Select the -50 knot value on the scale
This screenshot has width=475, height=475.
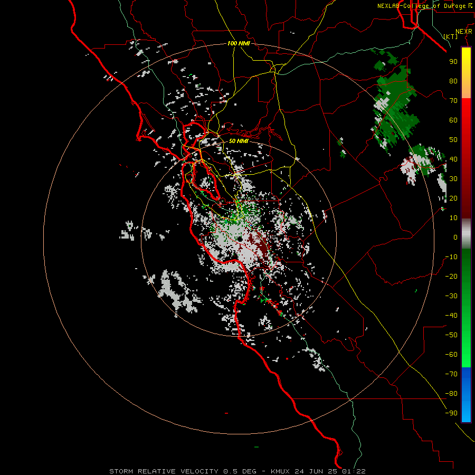coord(451,335)
